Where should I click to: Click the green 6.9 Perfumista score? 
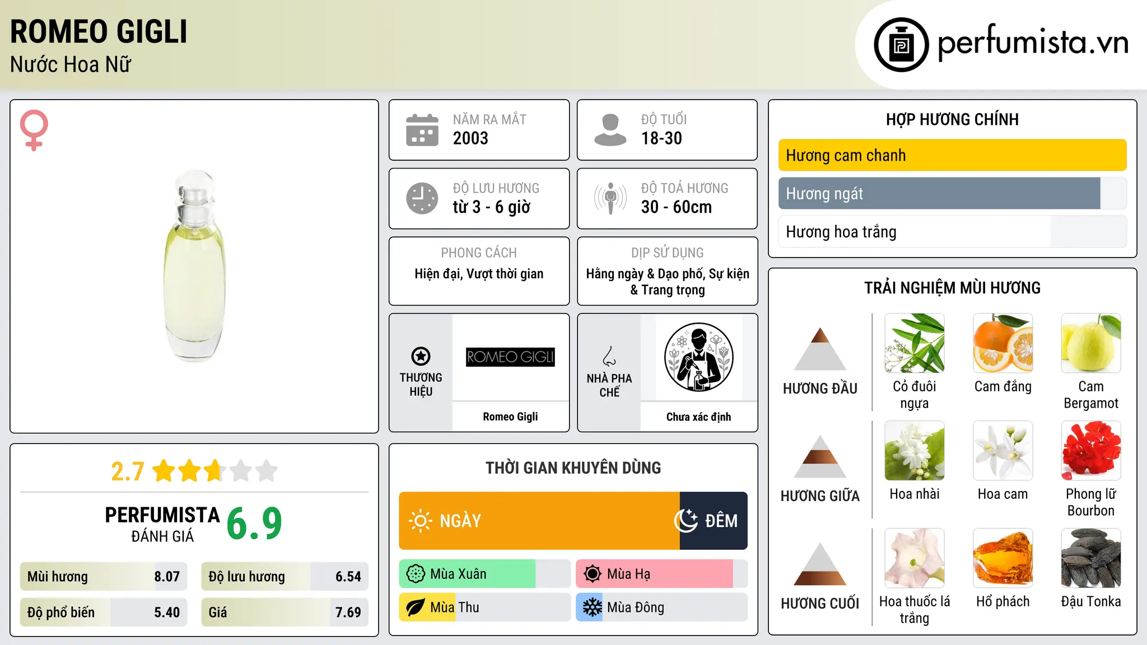[254, 524]
